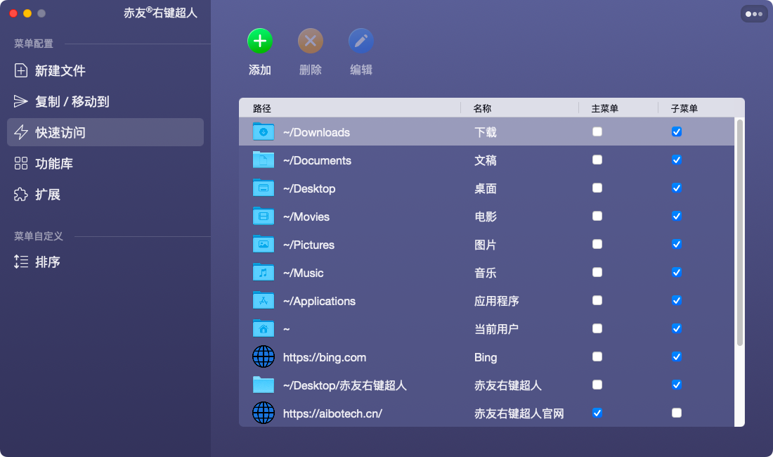Click the Pictures folder icon
Image resolution: width=773 pixels, height=457 pixels.
click(x=264, y=244)
